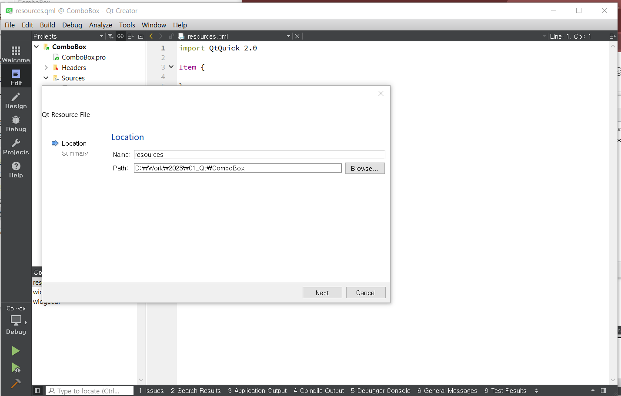Image resolution: width=621 pixels, height=396 pixels.
Task: Click the Type to locate search box
Action: 90,390
